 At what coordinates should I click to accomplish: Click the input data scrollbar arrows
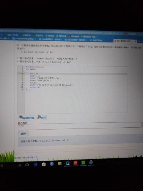pos(141,124)
